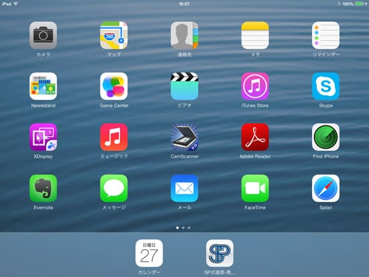Screen dimensions: 369x277
Task: Tap the first home screen page dot
Action: [x=177, y=227]
